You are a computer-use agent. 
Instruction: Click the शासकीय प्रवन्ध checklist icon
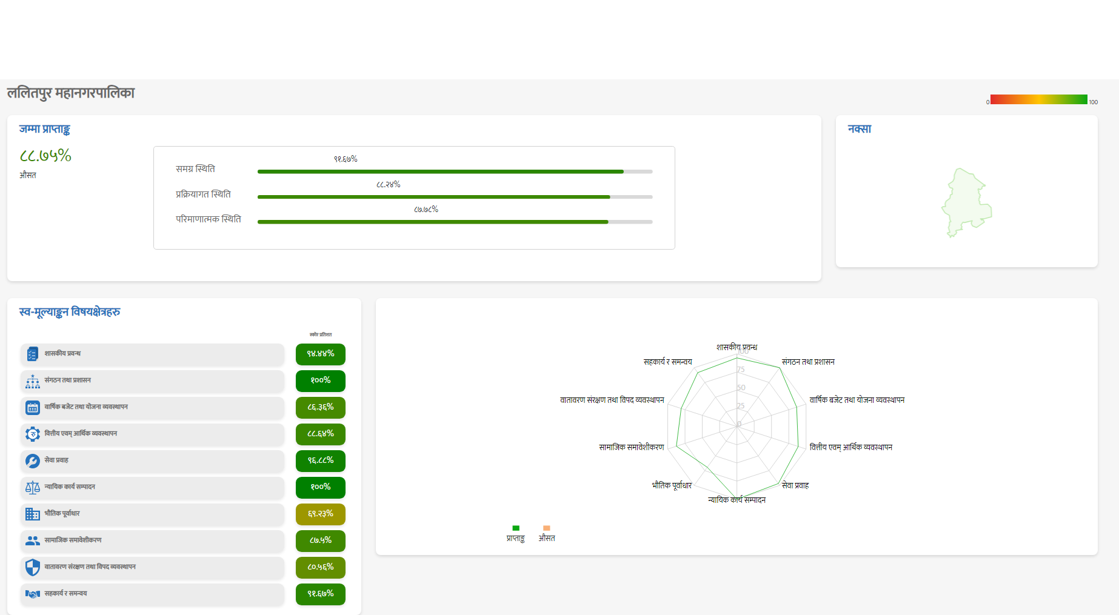coord(33,354)
